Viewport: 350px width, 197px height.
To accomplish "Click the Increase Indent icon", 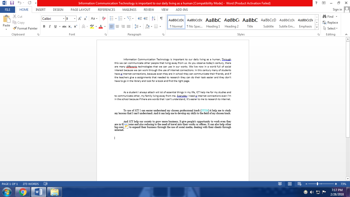I will click(x=146, y=18).
